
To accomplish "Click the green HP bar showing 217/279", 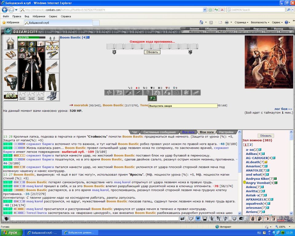I will tap(31, 37).
